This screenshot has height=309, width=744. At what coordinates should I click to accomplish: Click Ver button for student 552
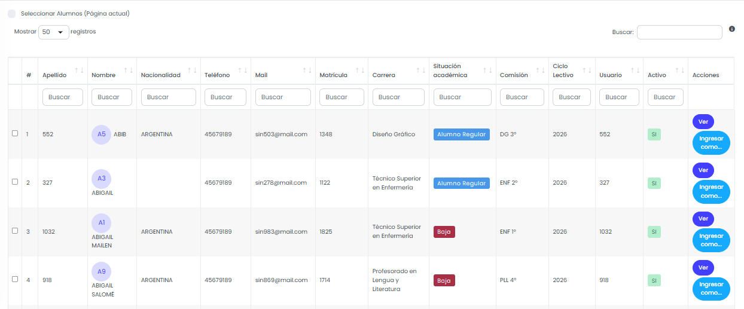703,121
